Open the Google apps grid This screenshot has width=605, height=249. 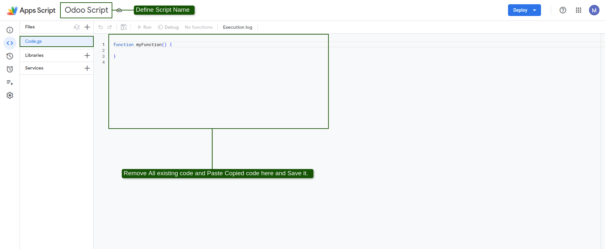tap(579, 10)
